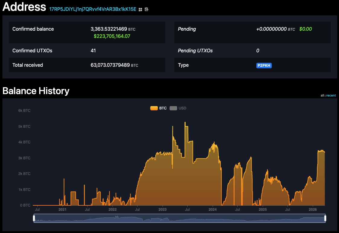Viewport: 339px width, 233px height.
Task: Switch balance history to all
Action: (x=322, y=96)
